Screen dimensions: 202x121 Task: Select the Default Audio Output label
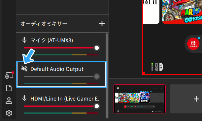[57, 69]
